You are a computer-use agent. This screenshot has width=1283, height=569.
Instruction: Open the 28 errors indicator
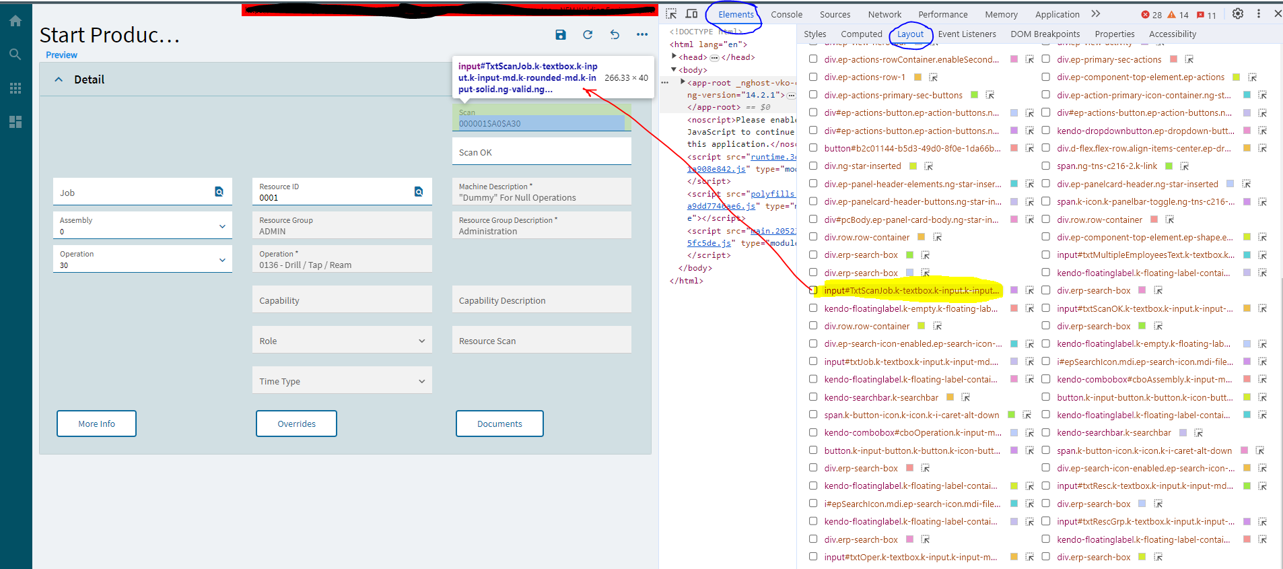[x=1152, y=15]
